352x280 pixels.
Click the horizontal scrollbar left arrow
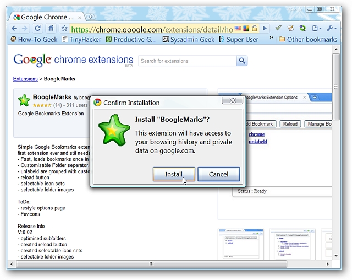(12, 264)
